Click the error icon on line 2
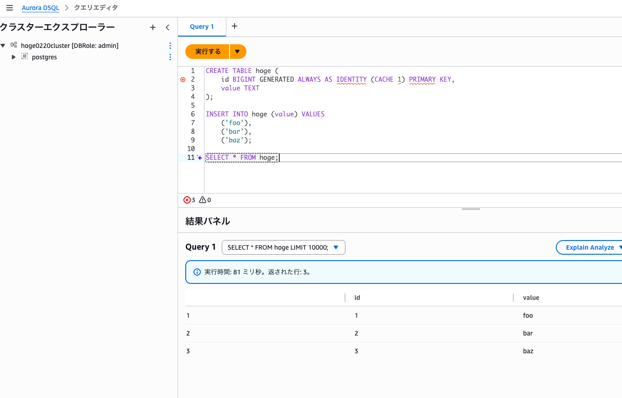This screenshot has height=398, width=622. pos(183,79)
